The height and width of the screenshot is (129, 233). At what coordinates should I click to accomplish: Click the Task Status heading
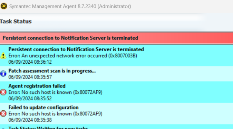click(16, 21)
